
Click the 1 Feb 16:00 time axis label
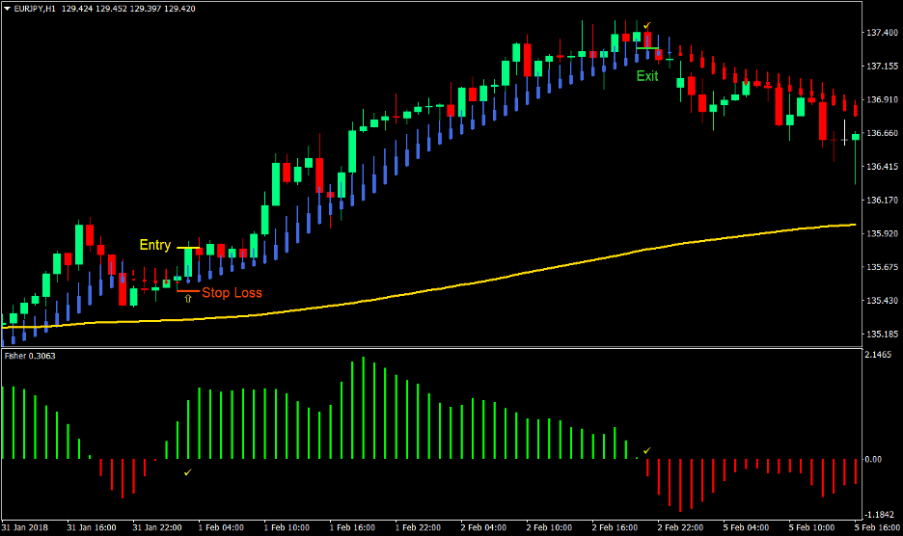tap(352, 527)
